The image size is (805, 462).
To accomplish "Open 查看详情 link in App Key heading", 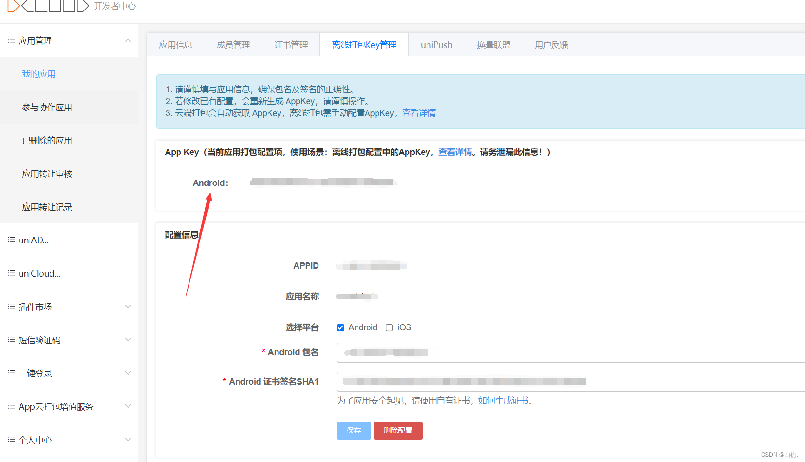I will (455, 152).
